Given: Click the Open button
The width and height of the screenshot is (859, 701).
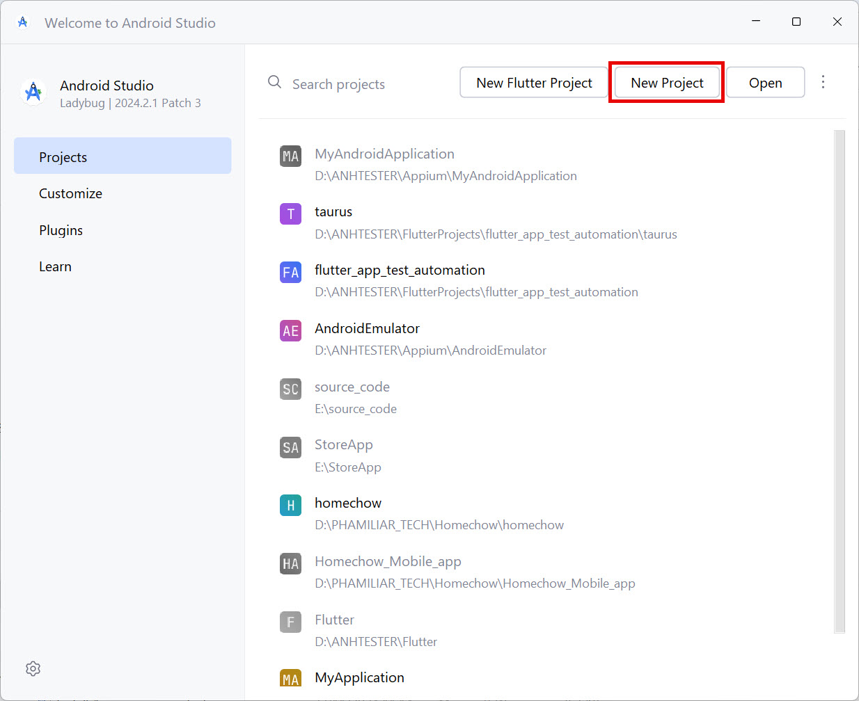Looking at the screenshot, I should coord(765,83).
